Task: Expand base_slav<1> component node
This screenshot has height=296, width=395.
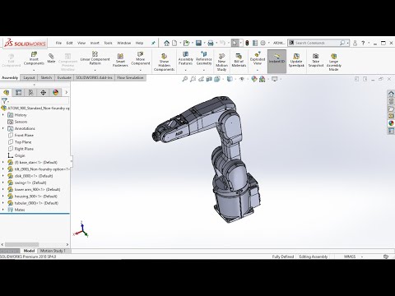Action: 3,162
